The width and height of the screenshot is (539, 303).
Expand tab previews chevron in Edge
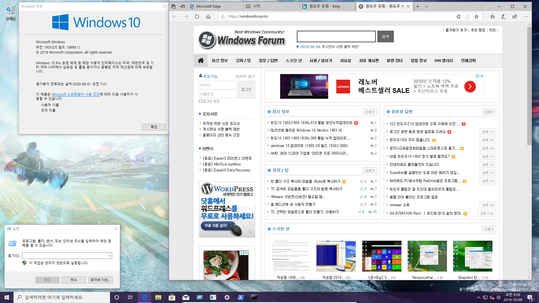[426, 6]
